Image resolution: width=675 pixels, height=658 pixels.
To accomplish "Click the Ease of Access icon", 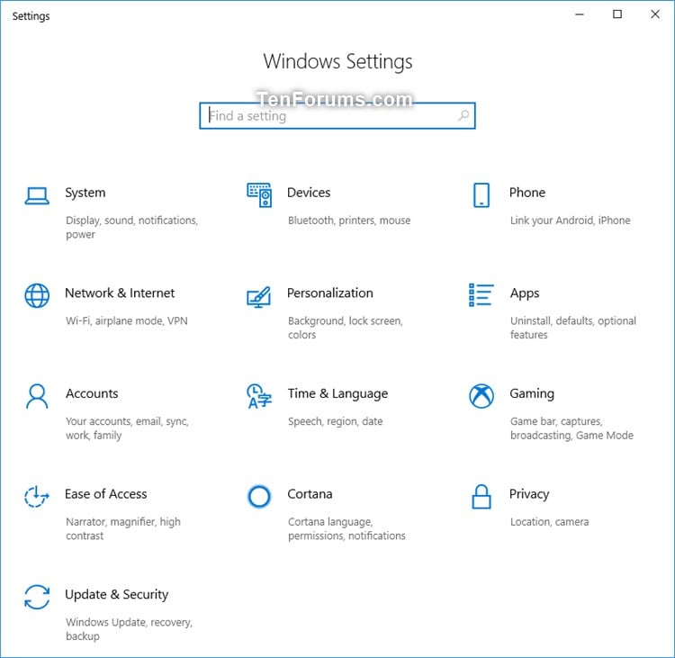I will click(x=37, y=497).
